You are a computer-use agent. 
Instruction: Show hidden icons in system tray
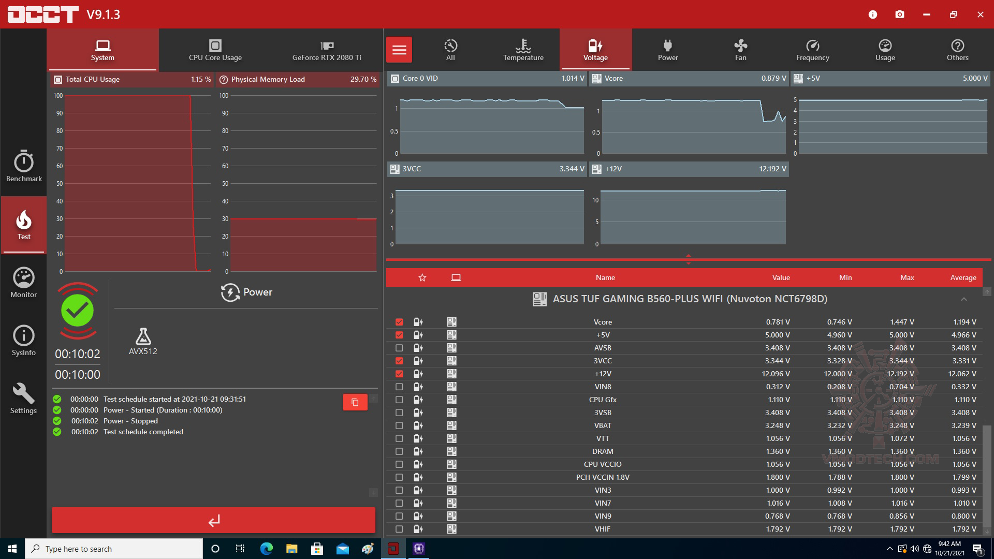[x=889, y=549]
